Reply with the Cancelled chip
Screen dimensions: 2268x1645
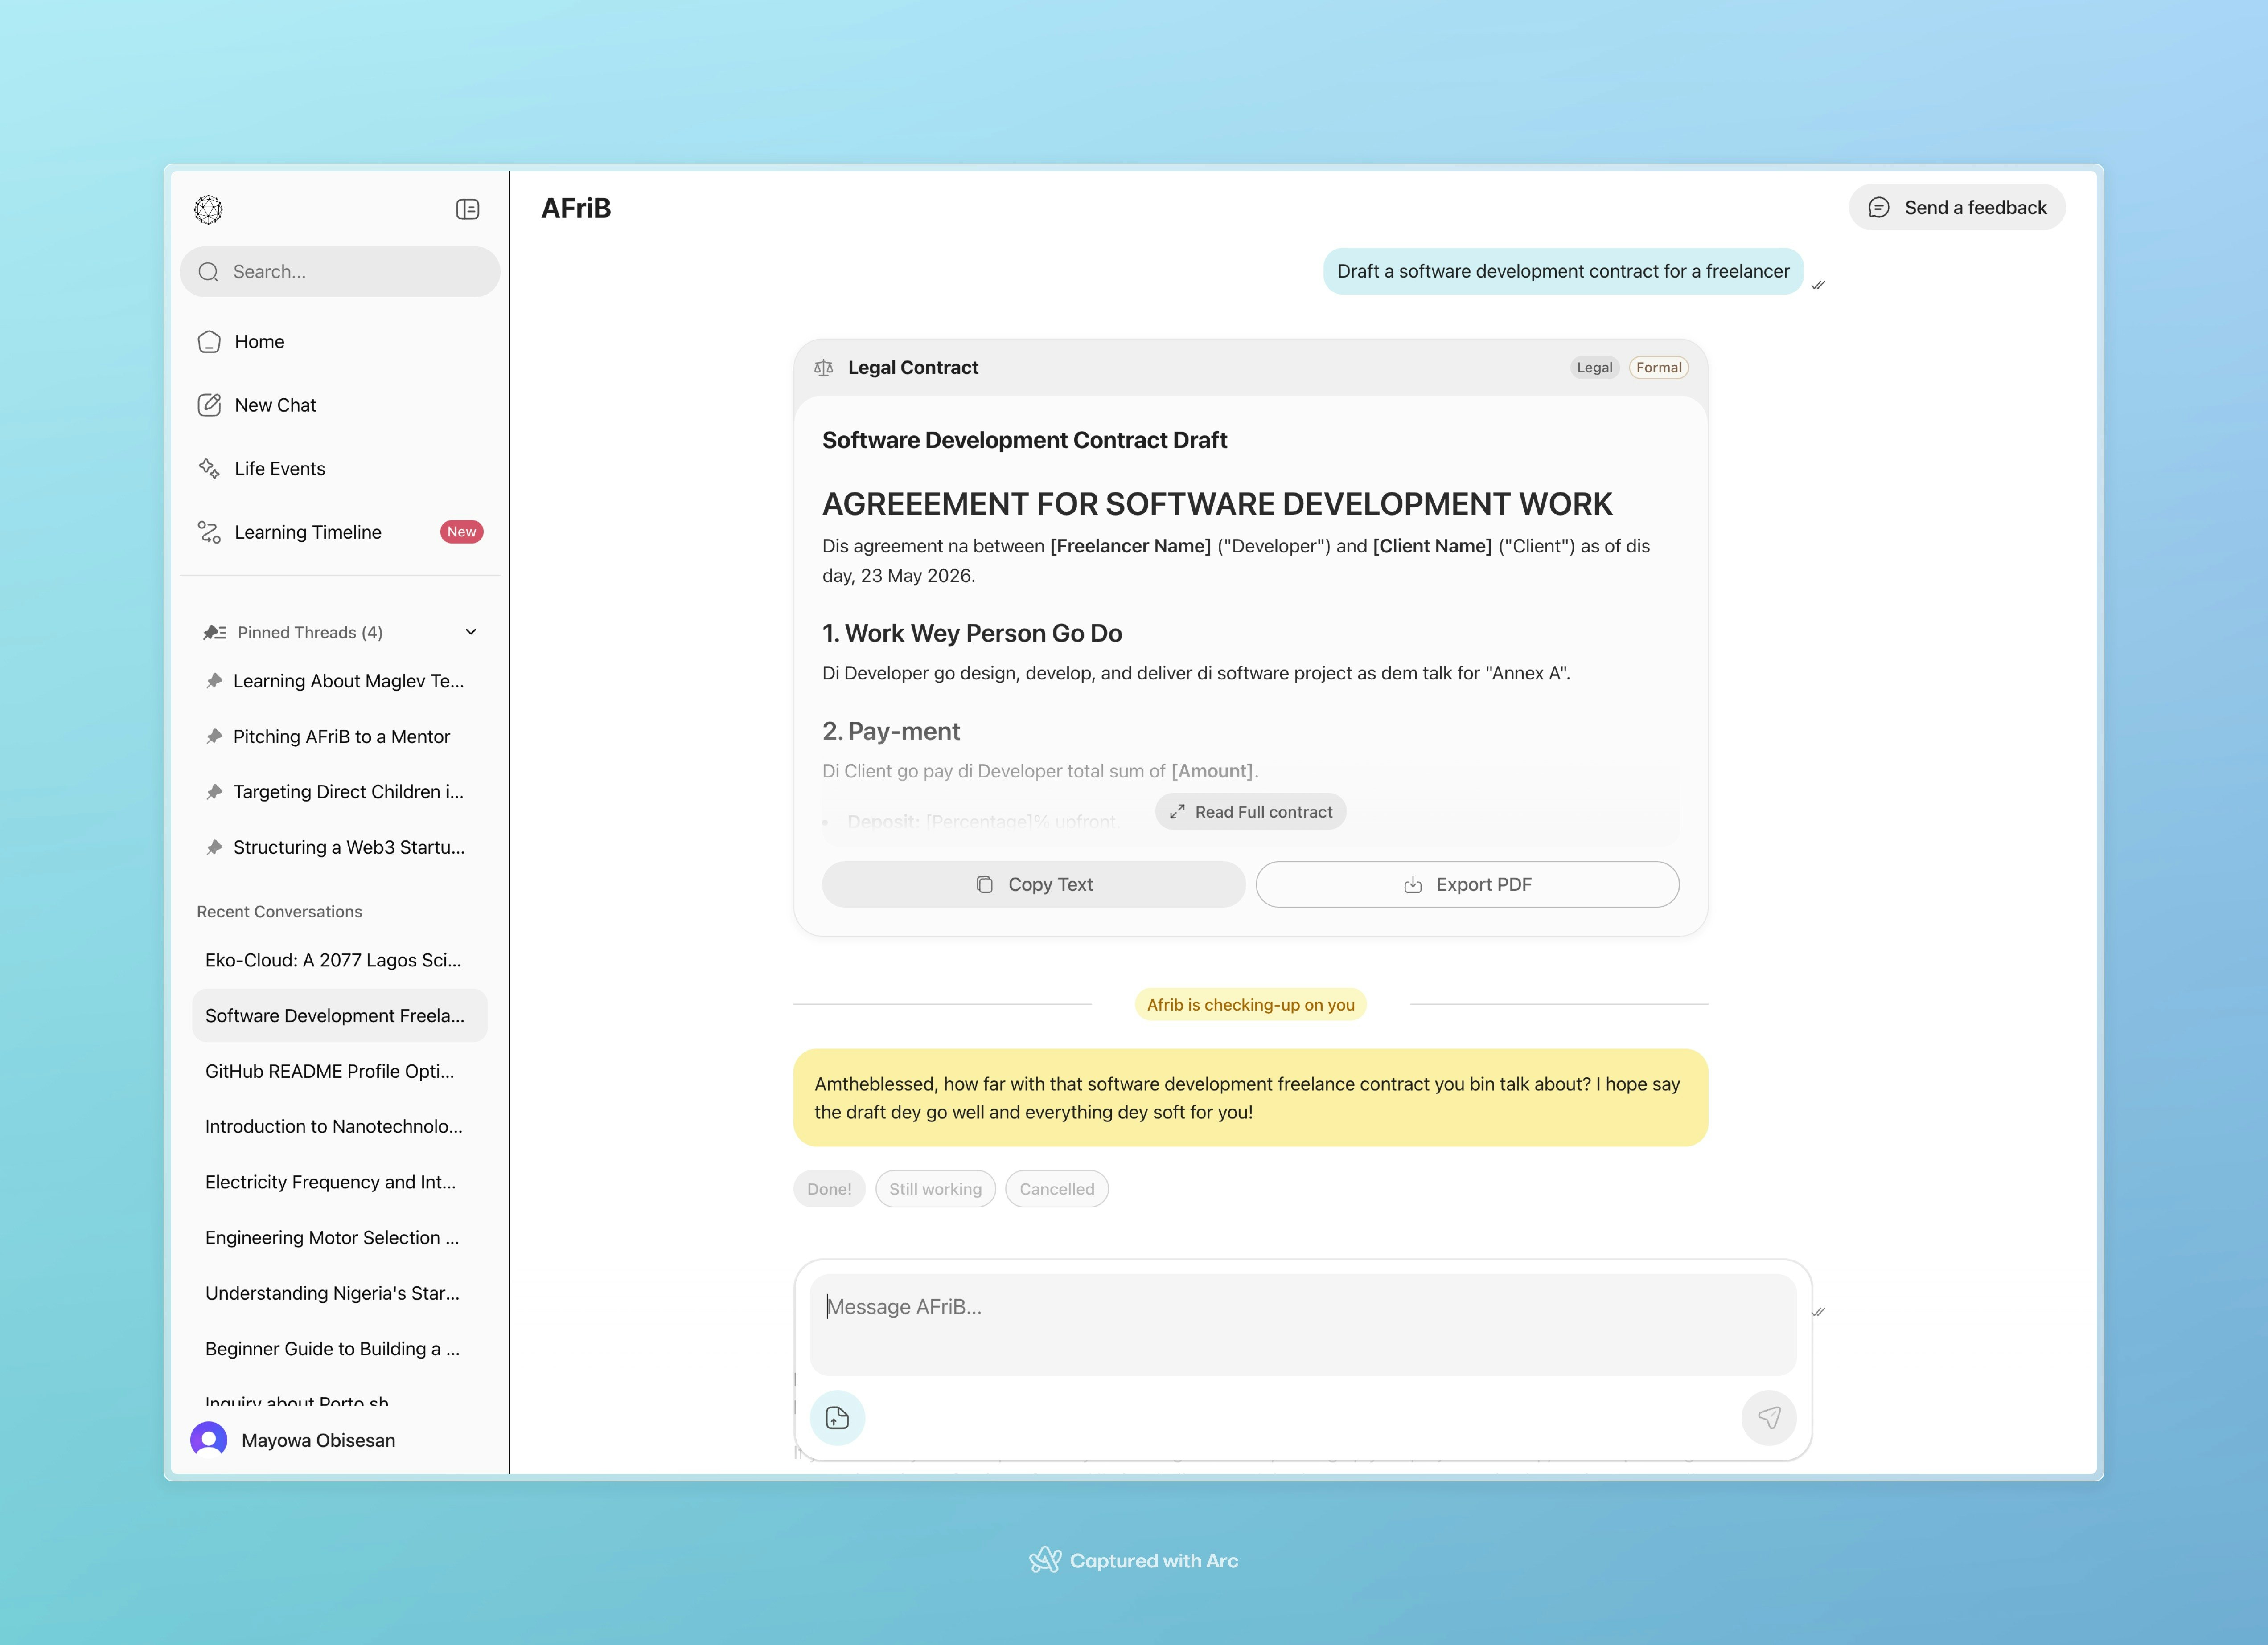1057,1188
